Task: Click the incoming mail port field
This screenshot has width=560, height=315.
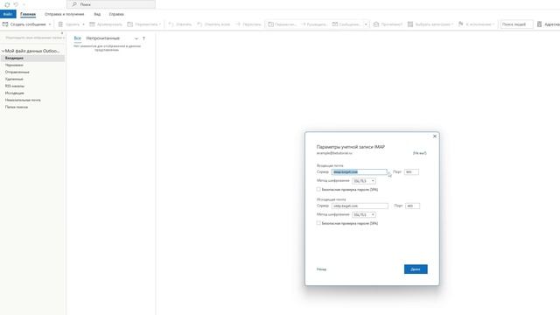Action: (411, 172)
